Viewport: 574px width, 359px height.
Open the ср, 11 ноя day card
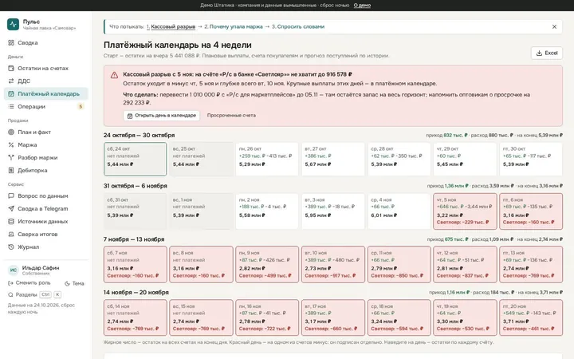[x=399, y=265]
